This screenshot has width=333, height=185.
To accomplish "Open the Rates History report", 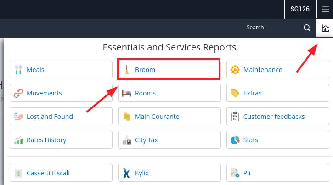I will pos(61,140).
